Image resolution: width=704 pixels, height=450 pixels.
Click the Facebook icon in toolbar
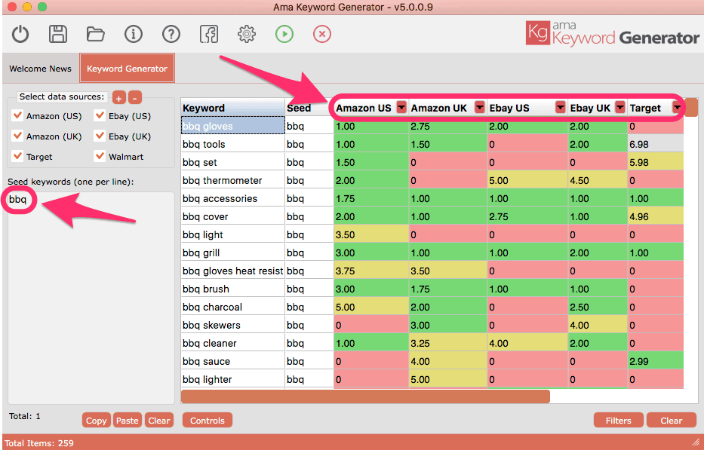209,34
